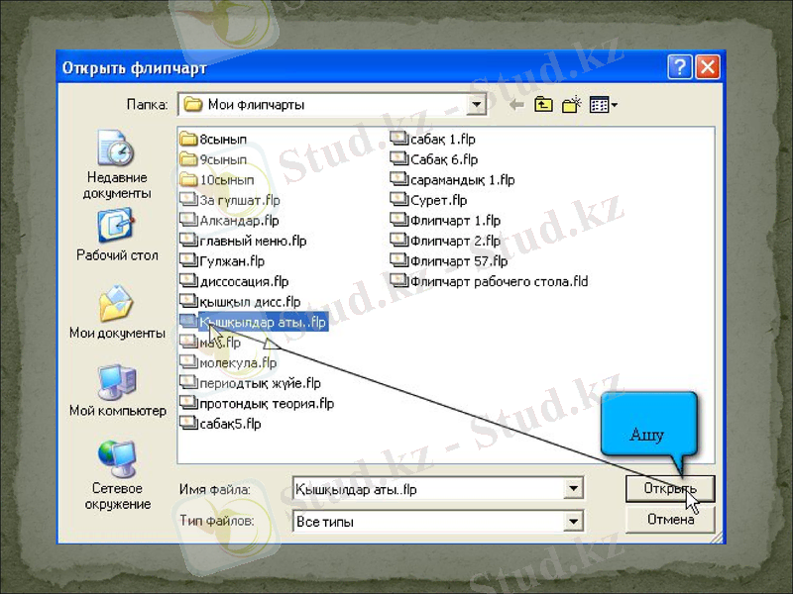Viewport: 793px width, 594px height.
Task: Expand the Имя файла dropdown arrow
Action: pyautogui.click(x=573, y=489)
